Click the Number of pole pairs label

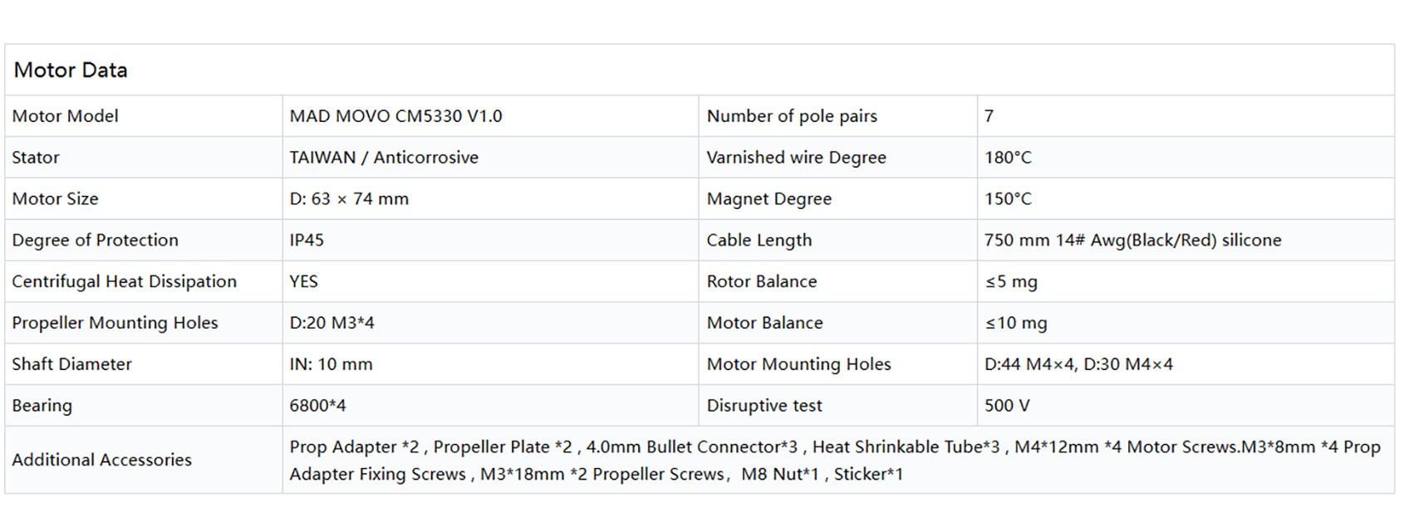(792, 116)
